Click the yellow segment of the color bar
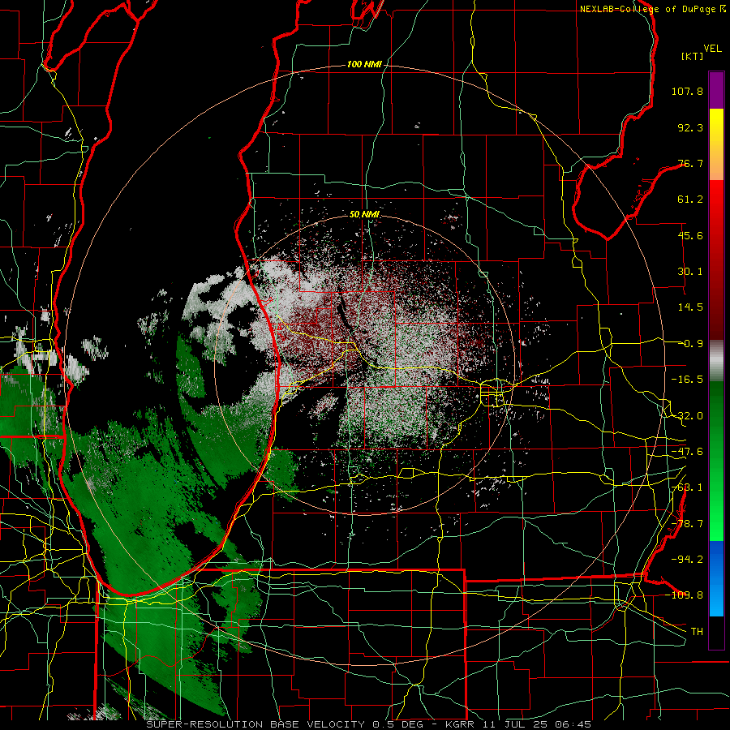 pyautogui.click(x=716, y=127)
